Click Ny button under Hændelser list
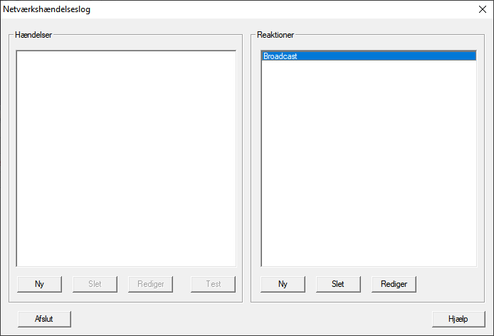This screenshot has width=494, height=336. coord(39,284)
